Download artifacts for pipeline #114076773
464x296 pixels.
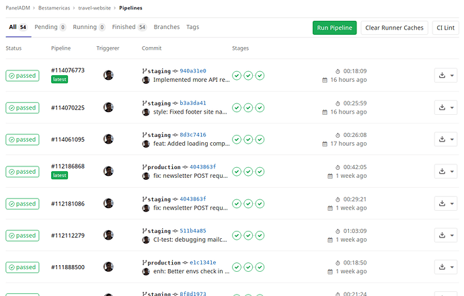(442, 75)
